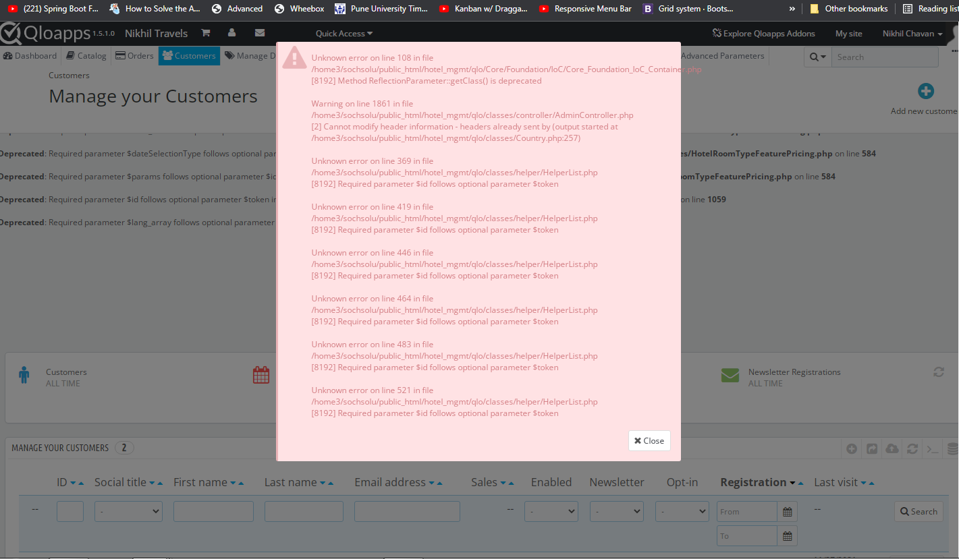The image size is (959, 559).
Task: Click the export icon in list toolbar
Action: [872, 448]
